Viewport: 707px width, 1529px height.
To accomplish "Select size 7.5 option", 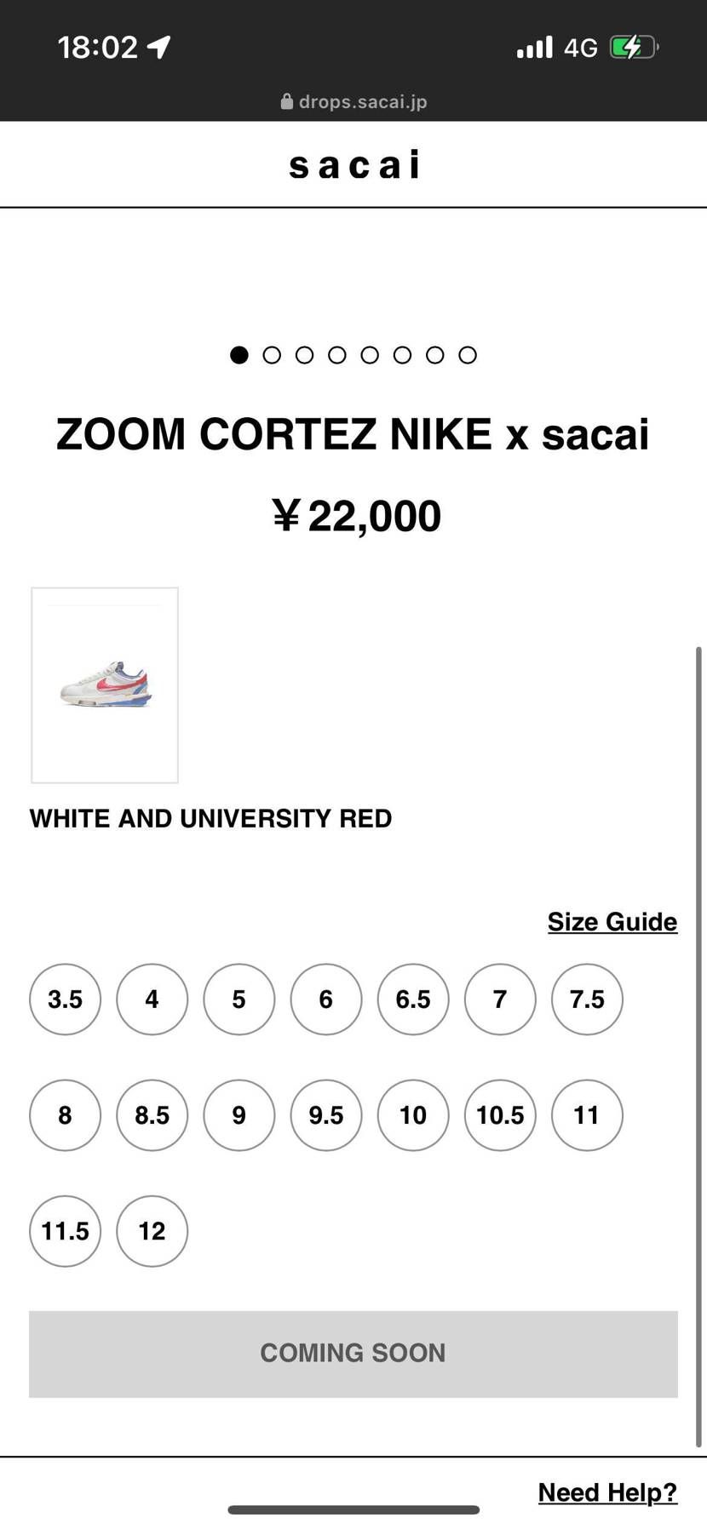I will point(587,999).
